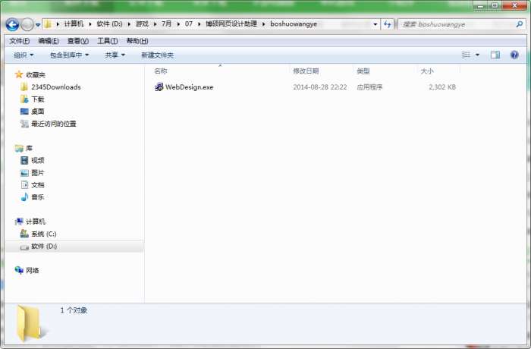
Task: Click 计算机 in the address bar path
Action: pyautogui.click(x=74, y=24)
